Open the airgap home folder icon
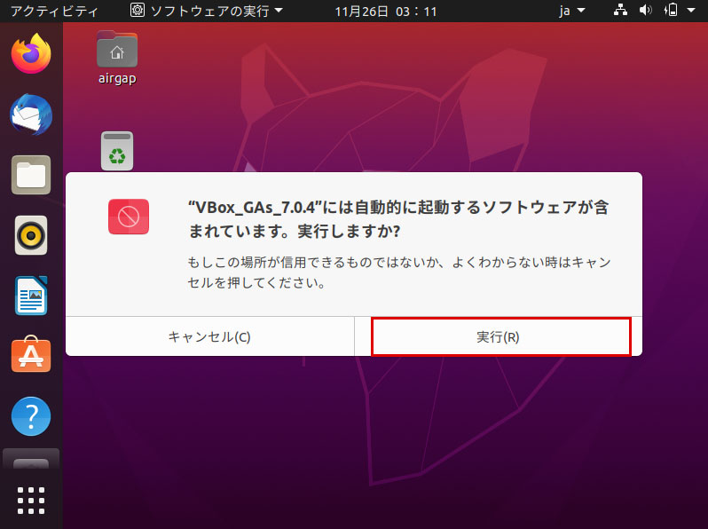Viewport: 708px width, 529px height. [x=117, y=58]
